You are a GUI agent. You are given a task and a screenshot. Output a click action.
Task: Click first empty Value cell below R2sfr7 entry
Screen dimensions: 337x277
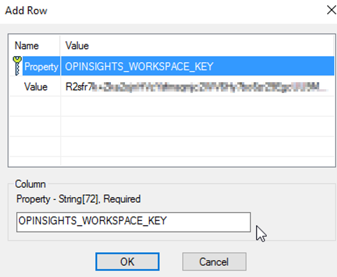[x=197, y=107]
